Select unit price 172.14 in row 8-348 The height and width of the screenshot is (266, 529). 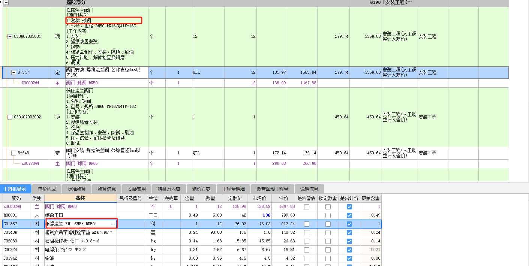(x=272, y=153)
